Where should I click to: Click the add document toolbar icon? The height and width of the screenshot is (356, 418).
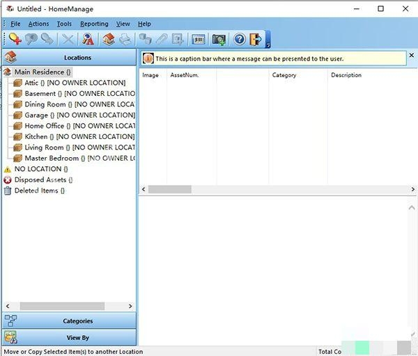(x=178, y=39)
